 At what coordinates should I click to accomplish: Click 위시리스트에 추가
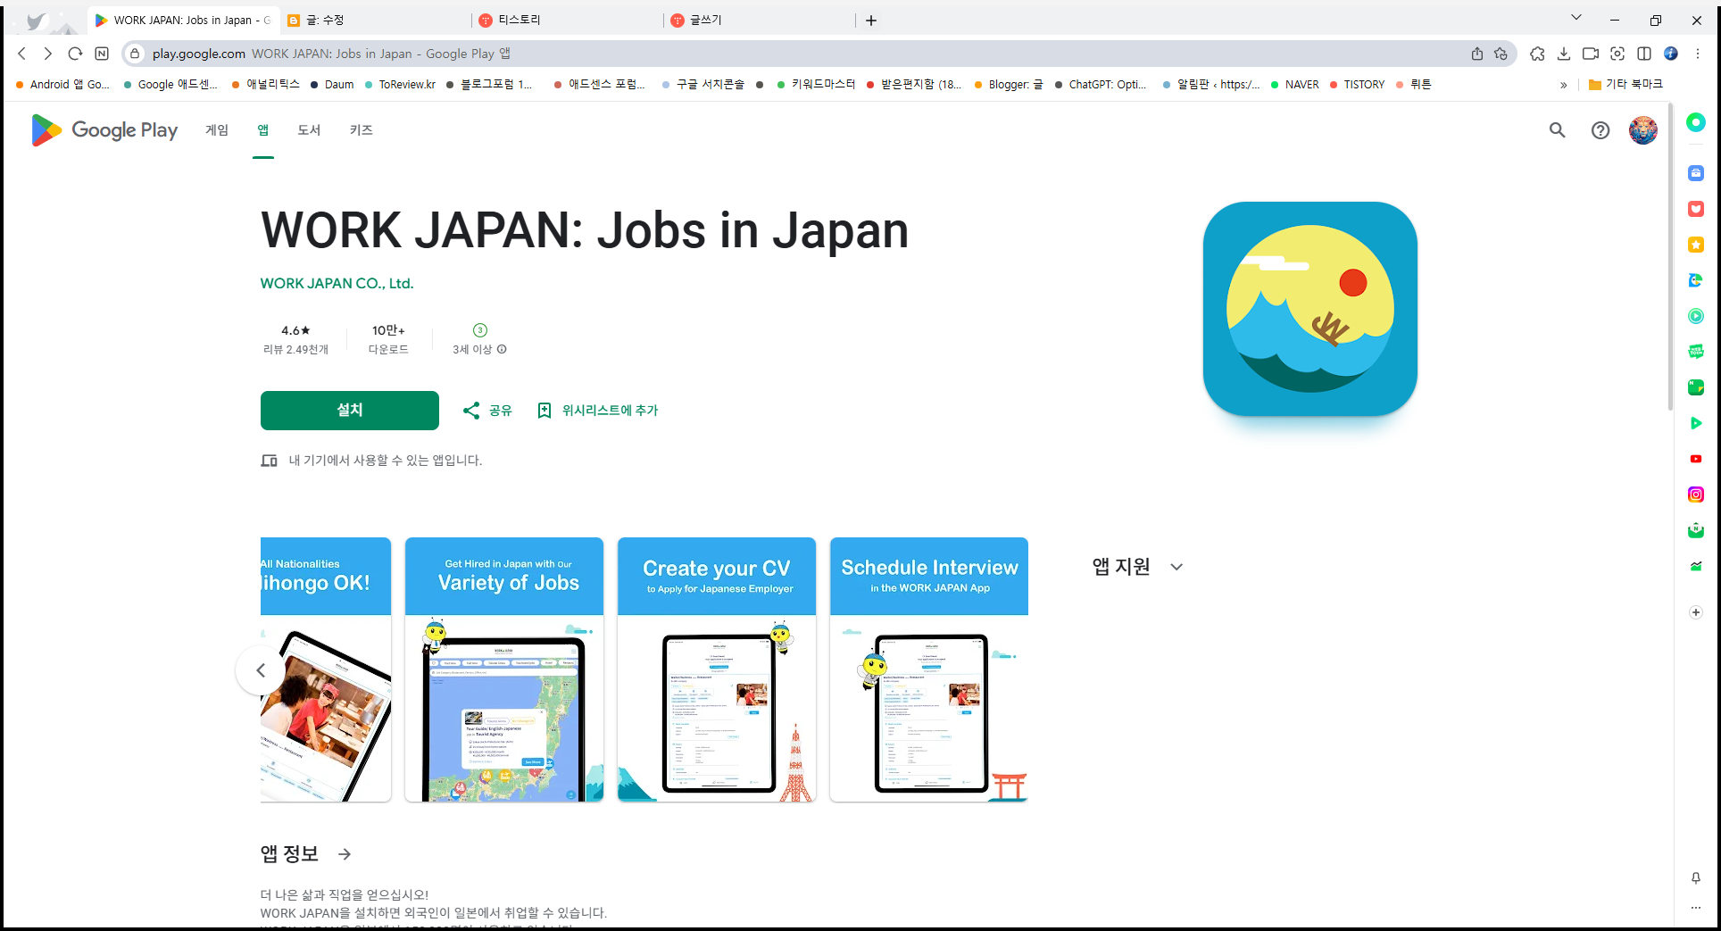(x=597, y=410)
